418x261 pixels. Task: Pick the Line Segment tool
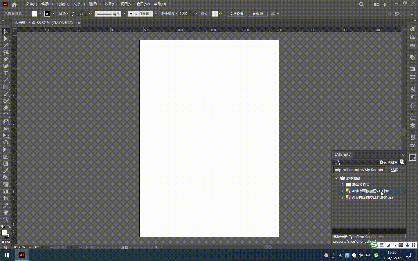coord(6,80)
